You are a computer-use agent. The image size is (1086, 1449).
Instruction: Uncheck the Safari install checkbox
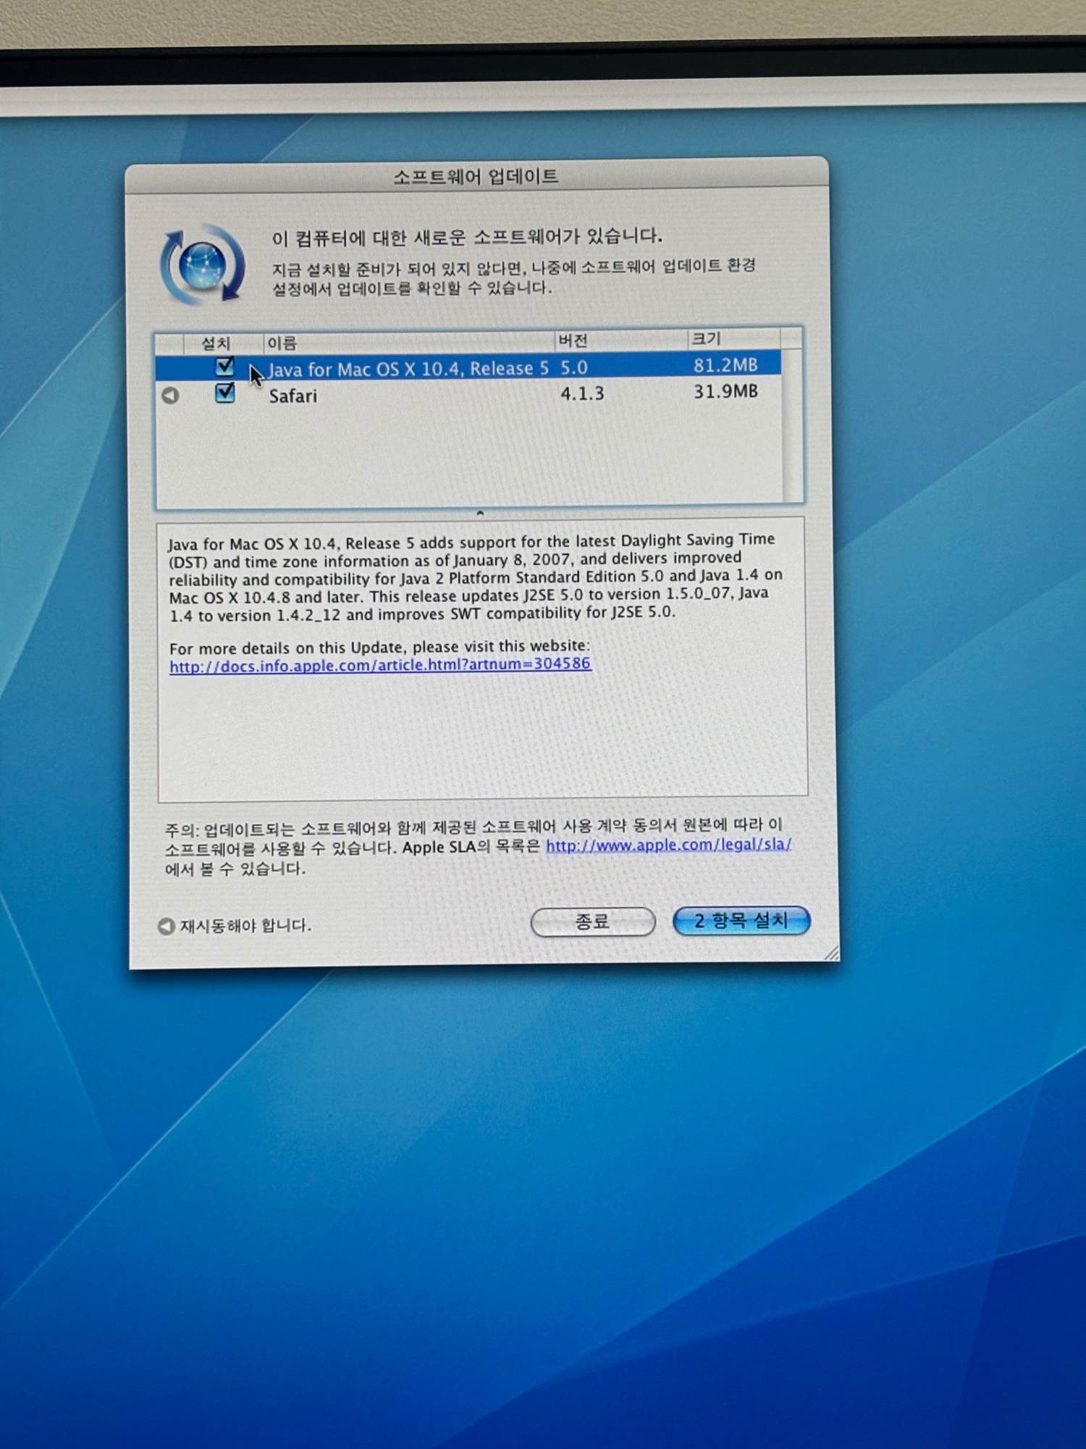tap(225, 393)
